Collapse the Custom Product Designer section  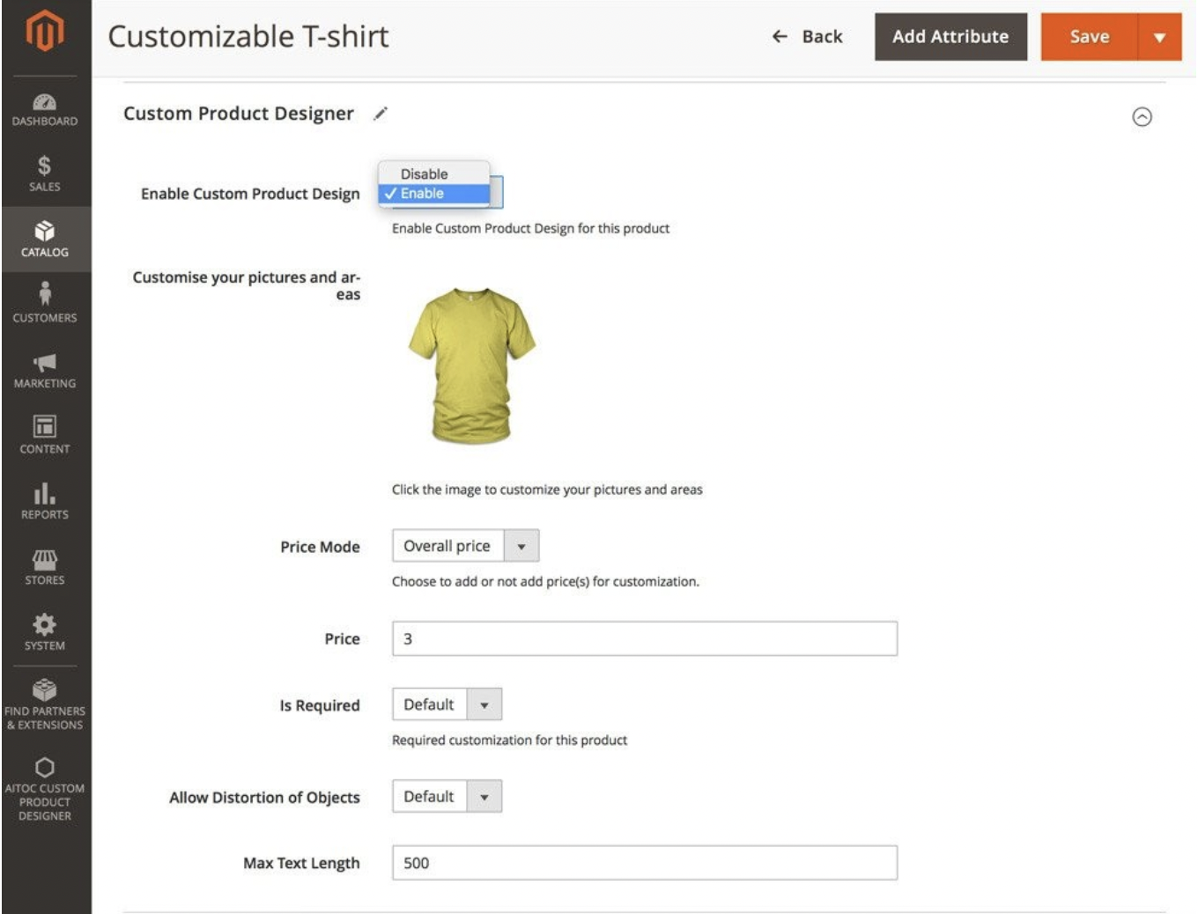coord(1142,116)
